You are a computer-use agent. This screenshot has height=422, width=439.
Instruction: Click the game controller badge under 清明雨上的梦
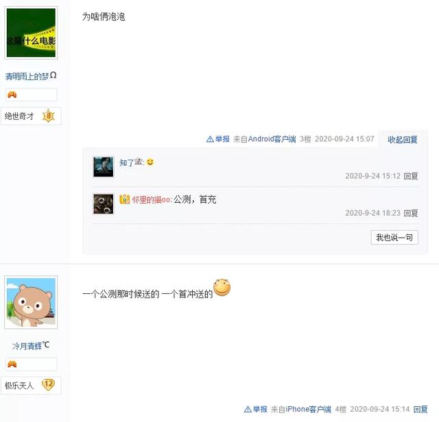[12, 95]
